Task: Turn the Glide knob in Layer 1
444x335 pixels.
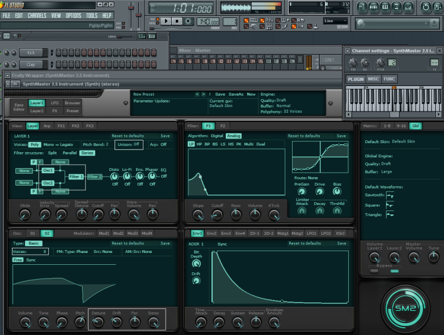Action: pos(24,215)
